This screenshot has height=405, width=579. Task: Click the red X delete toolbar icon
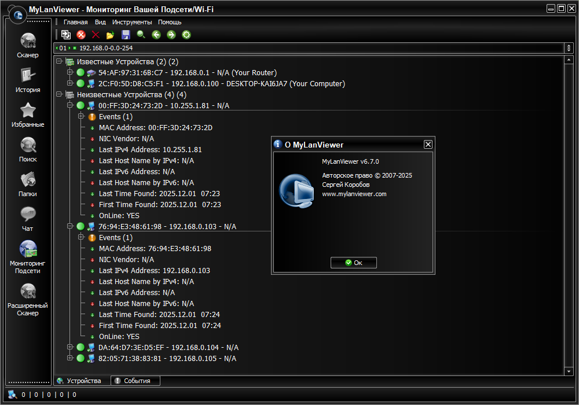click(96, 35)
